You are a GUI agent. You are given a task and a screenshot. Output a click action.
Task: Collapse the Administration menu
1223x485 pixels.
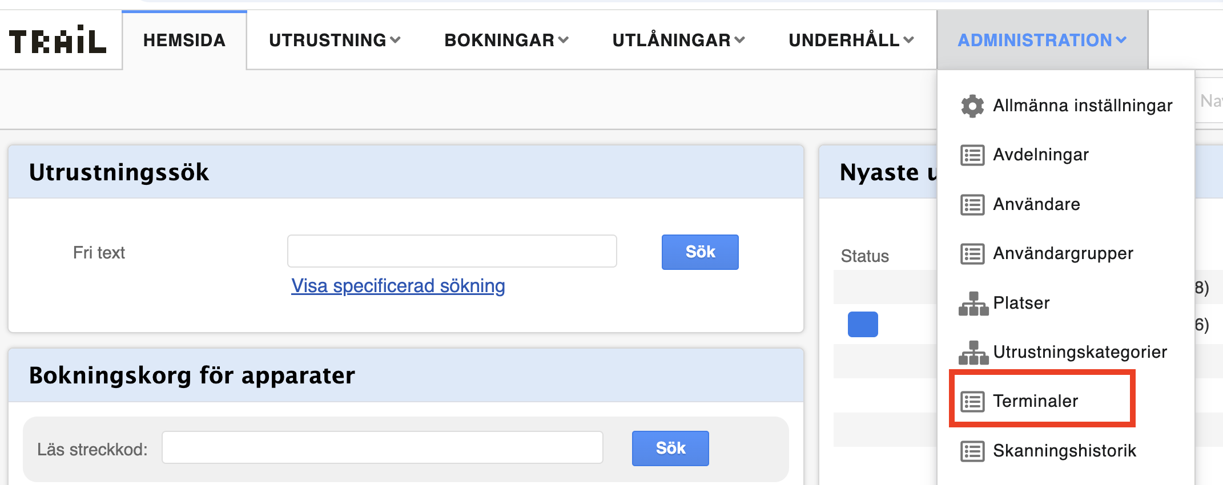(x=1042, y=40)
